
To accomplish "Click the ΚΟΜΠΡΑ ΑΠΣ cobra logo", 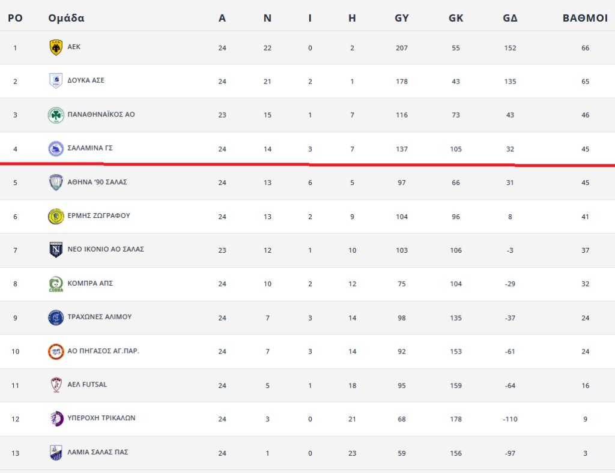I will point(56,284).
